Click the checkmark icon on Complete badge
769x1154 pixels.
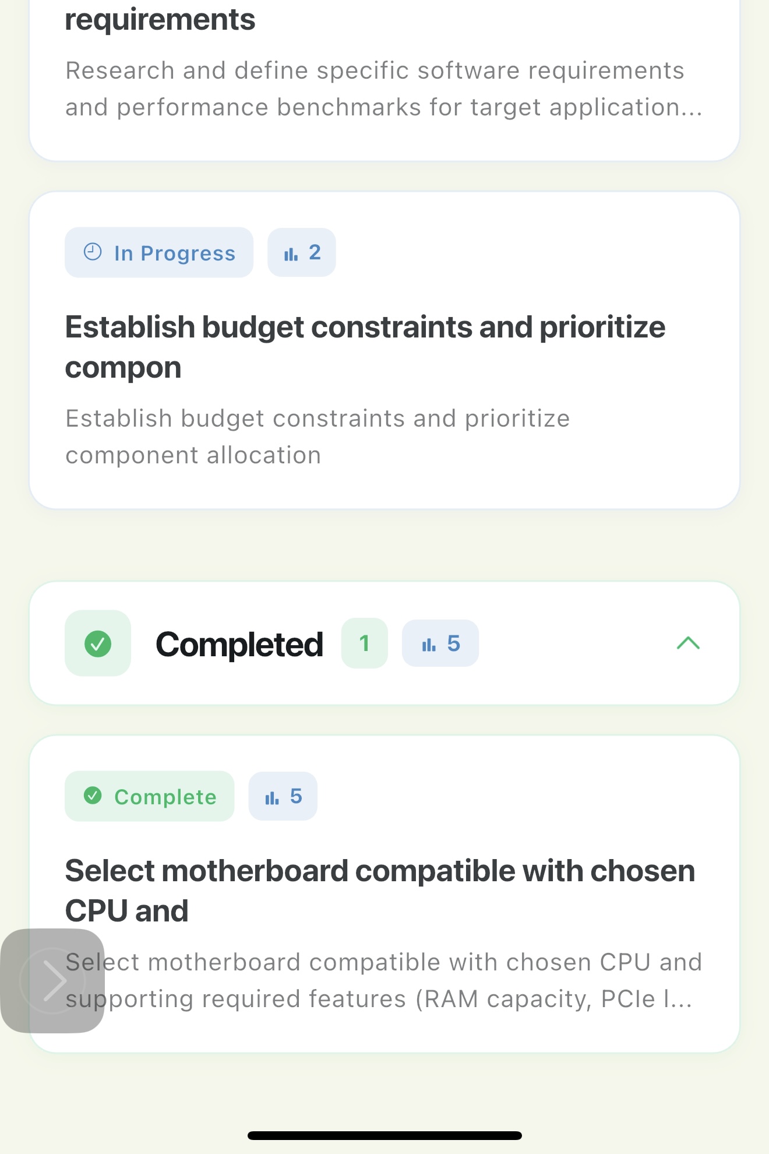click(93, 796)
